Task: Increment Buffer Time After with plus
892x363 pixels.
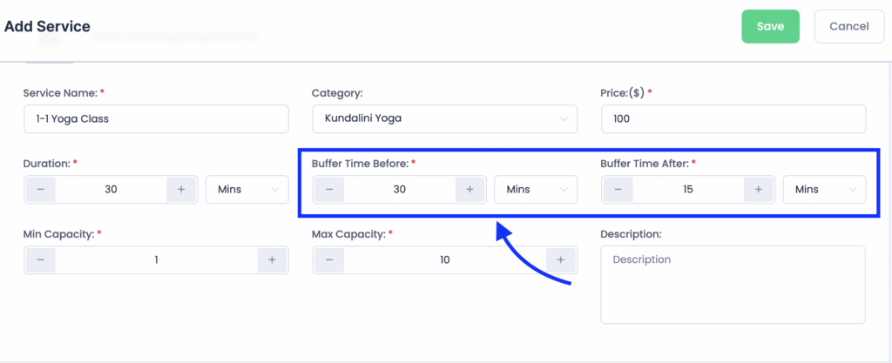Action: [x=759, y=189]
